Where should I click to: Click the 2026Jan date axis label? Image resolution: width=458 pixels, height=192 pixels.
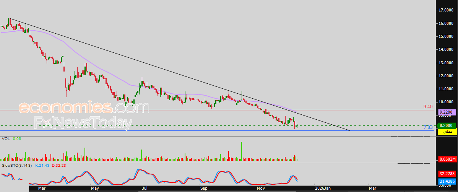[322, 189]
